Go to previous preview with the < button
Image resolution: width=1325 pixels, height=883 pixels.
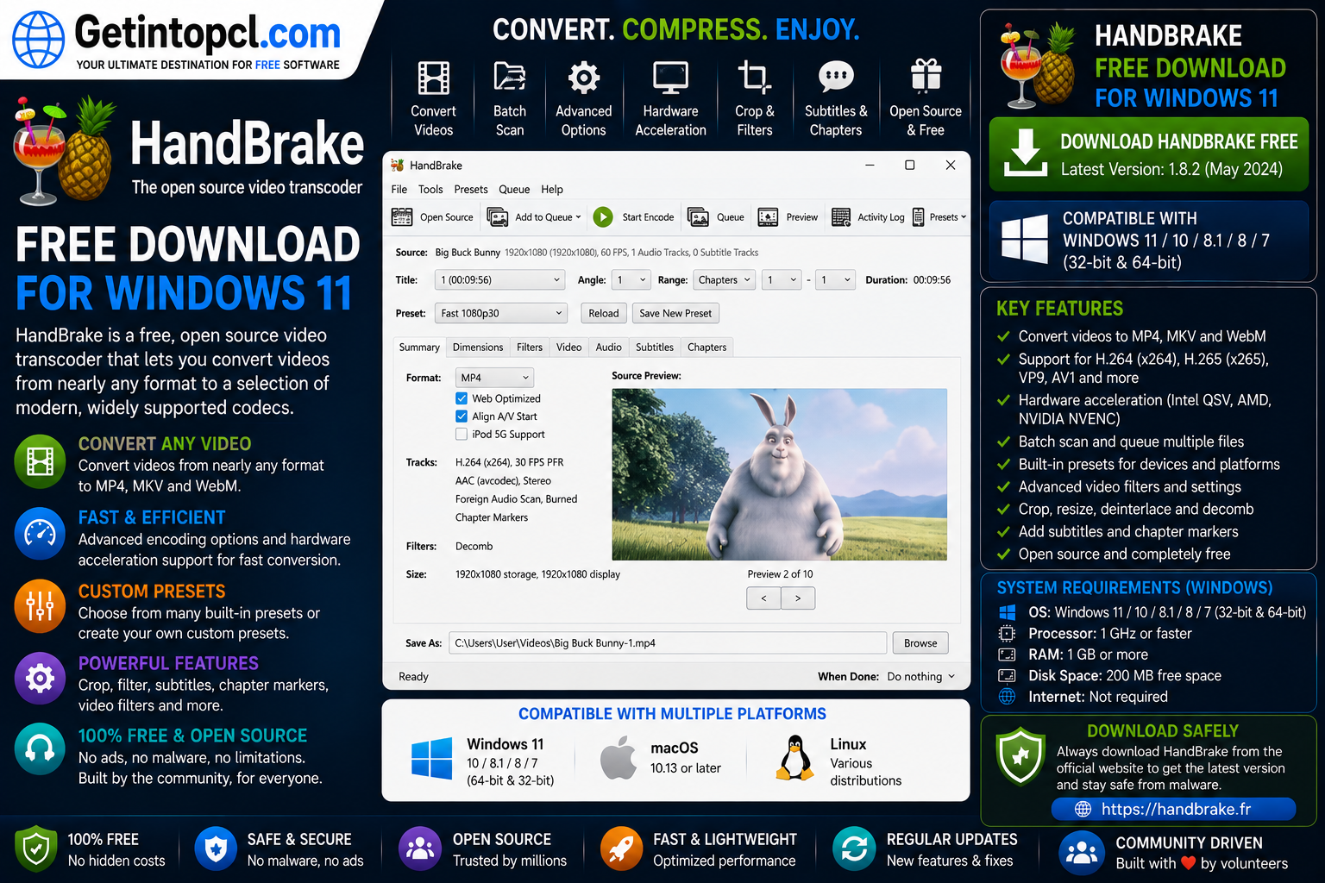click(x=763, y=598)
